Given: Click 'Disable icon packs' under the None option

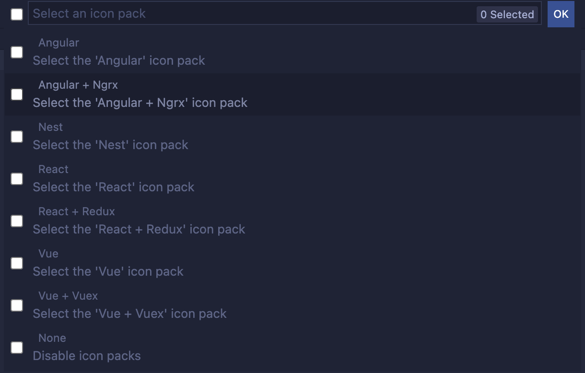Looking at the screenshot, I should pyautogui.click(x=87, y=356).
